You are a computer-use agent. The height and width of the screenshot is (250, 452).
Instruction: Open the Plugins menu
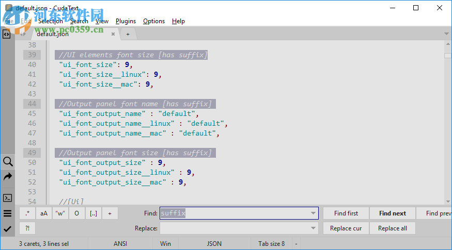click(x=126, y=21)
